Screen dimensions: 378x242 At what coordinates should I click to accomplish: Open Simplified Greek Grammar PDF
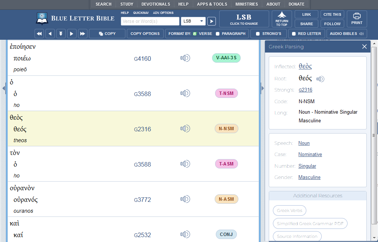tap(310, 224)
